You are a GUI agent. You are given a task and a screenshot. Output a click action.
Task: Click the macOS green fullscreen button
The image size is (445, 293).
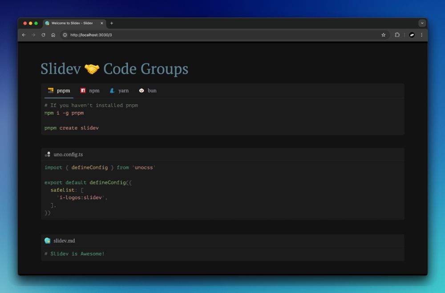(36, 23)
